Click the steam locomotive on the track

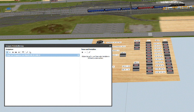[177, 5]
